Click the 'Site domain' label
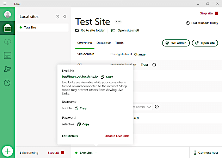 86,54
